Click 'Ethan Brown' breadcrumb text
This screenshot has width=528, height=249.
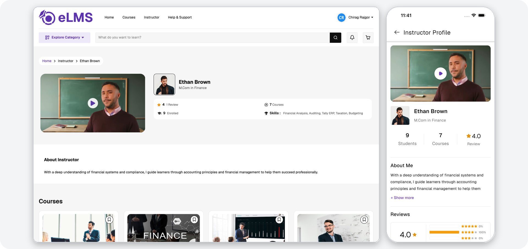[x=90, y=61]
